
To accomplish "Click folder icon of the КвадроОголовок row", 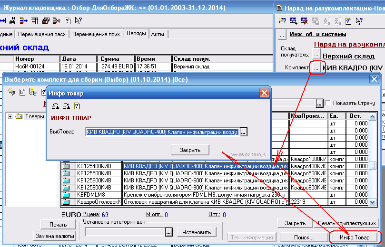I will (x=66, y=202).
